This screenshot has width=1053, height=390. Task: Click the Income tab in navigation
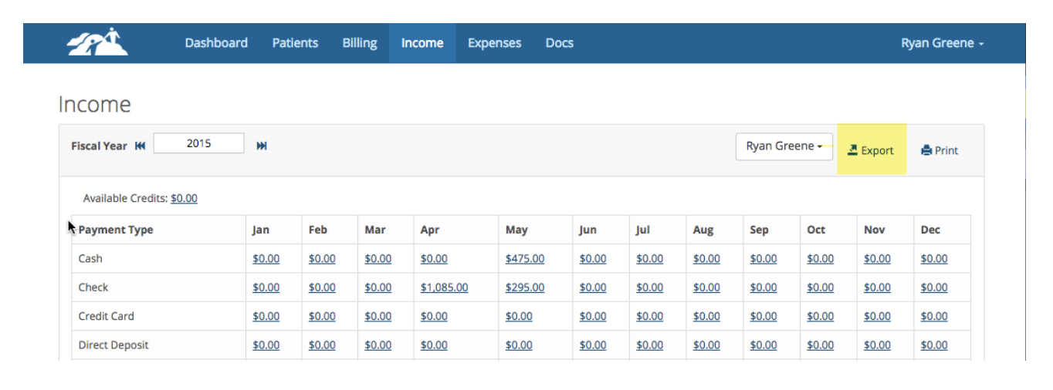422,43
